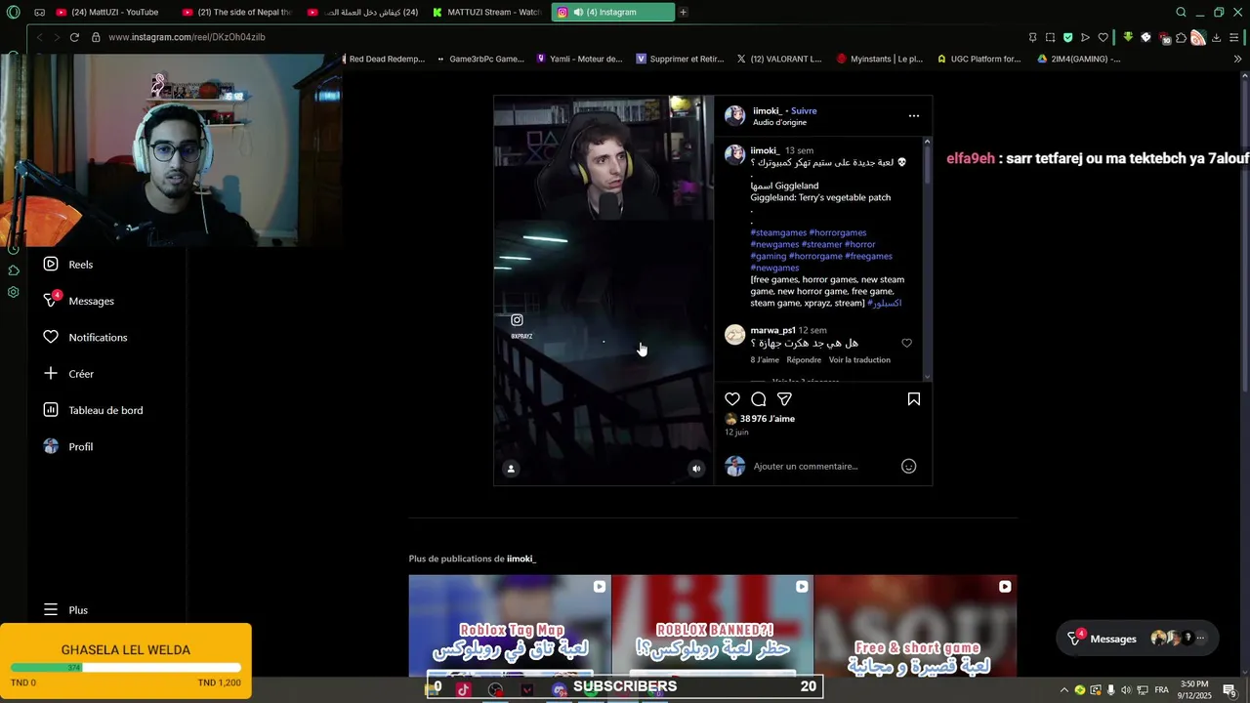Reload the page with refresh icon
1250x703 pixels.
point(73,37)
